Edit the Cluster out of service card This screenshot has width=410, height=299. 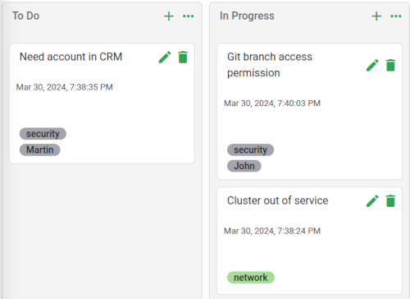[x=372, y=200]
